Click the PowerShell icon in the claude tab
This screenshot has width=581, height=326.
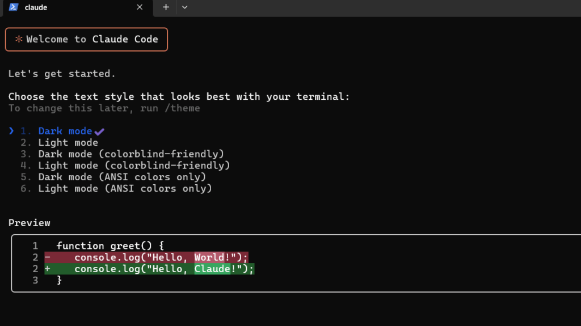14,7
